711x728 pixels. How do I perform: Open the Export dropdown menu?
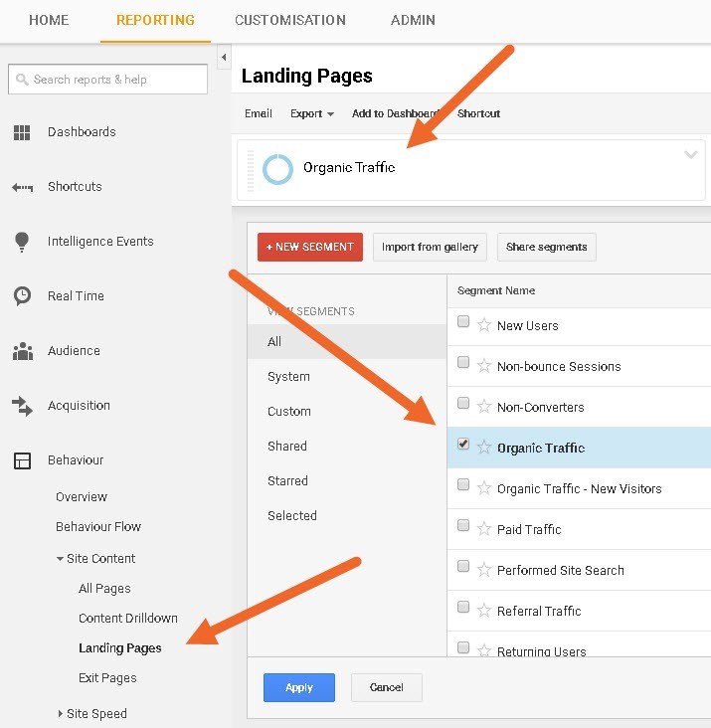(311, 113)
